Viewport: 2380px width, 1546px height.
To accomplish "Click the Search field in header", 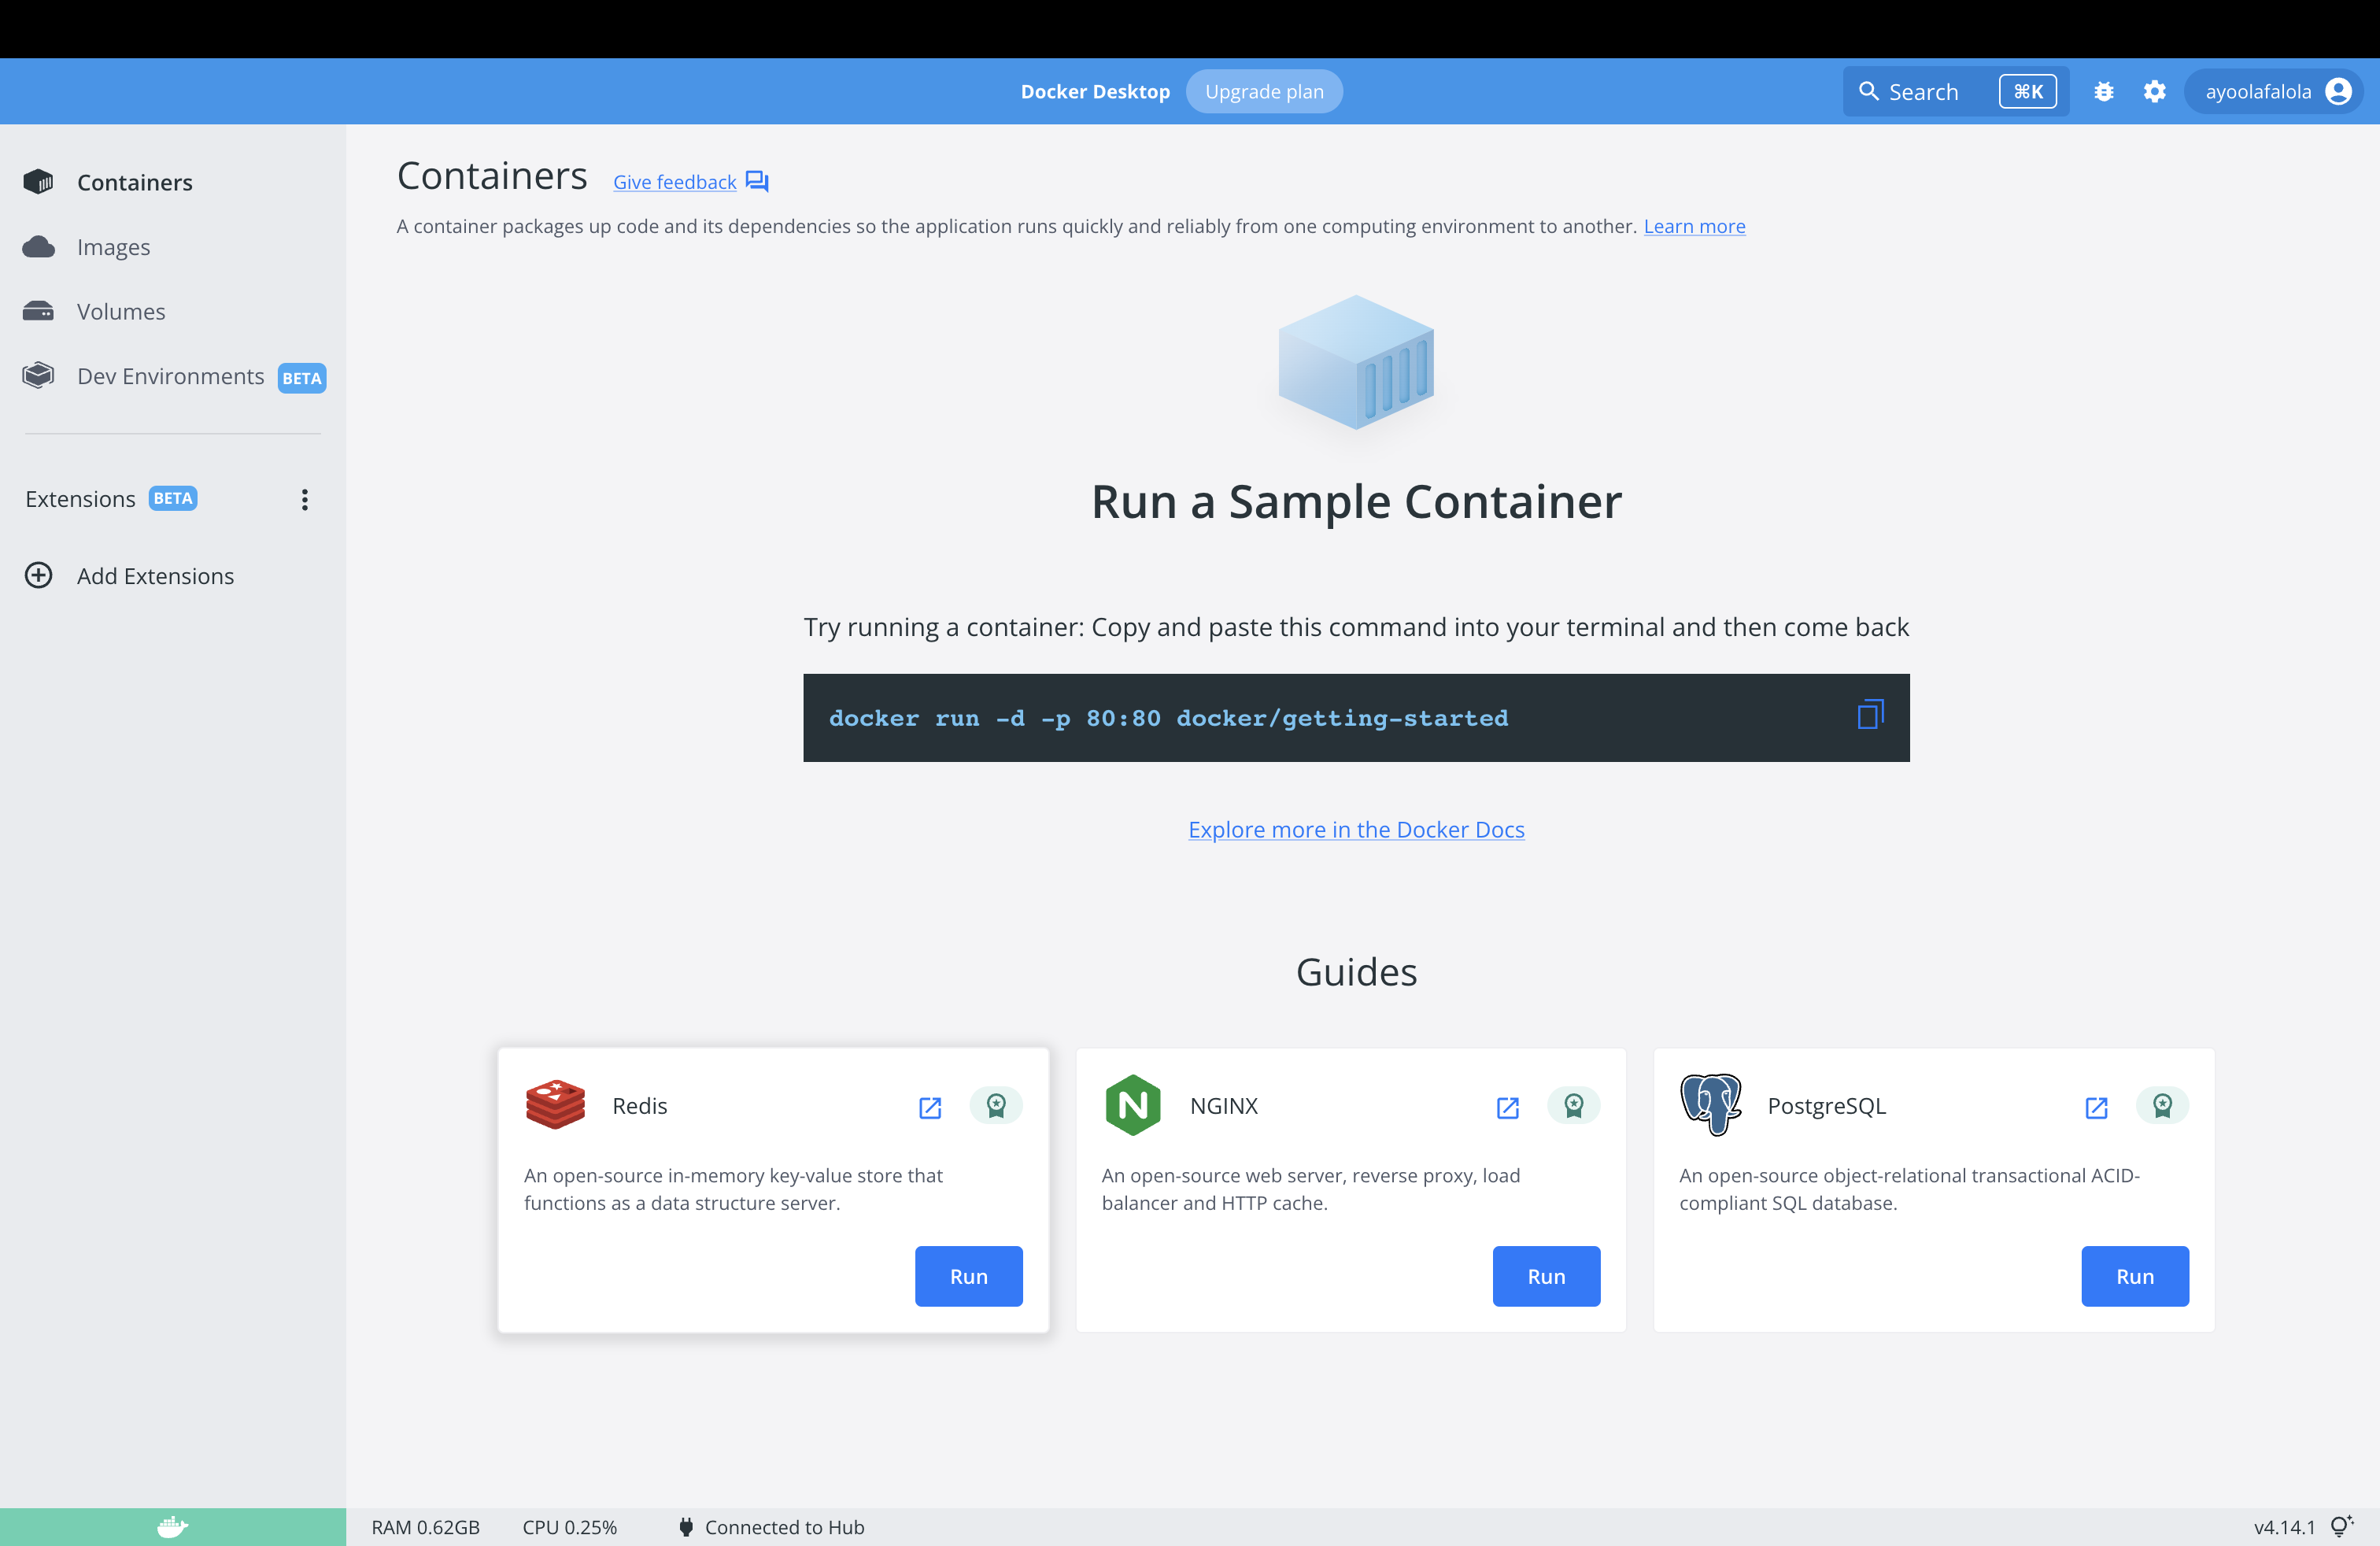I will (1955, 91).
